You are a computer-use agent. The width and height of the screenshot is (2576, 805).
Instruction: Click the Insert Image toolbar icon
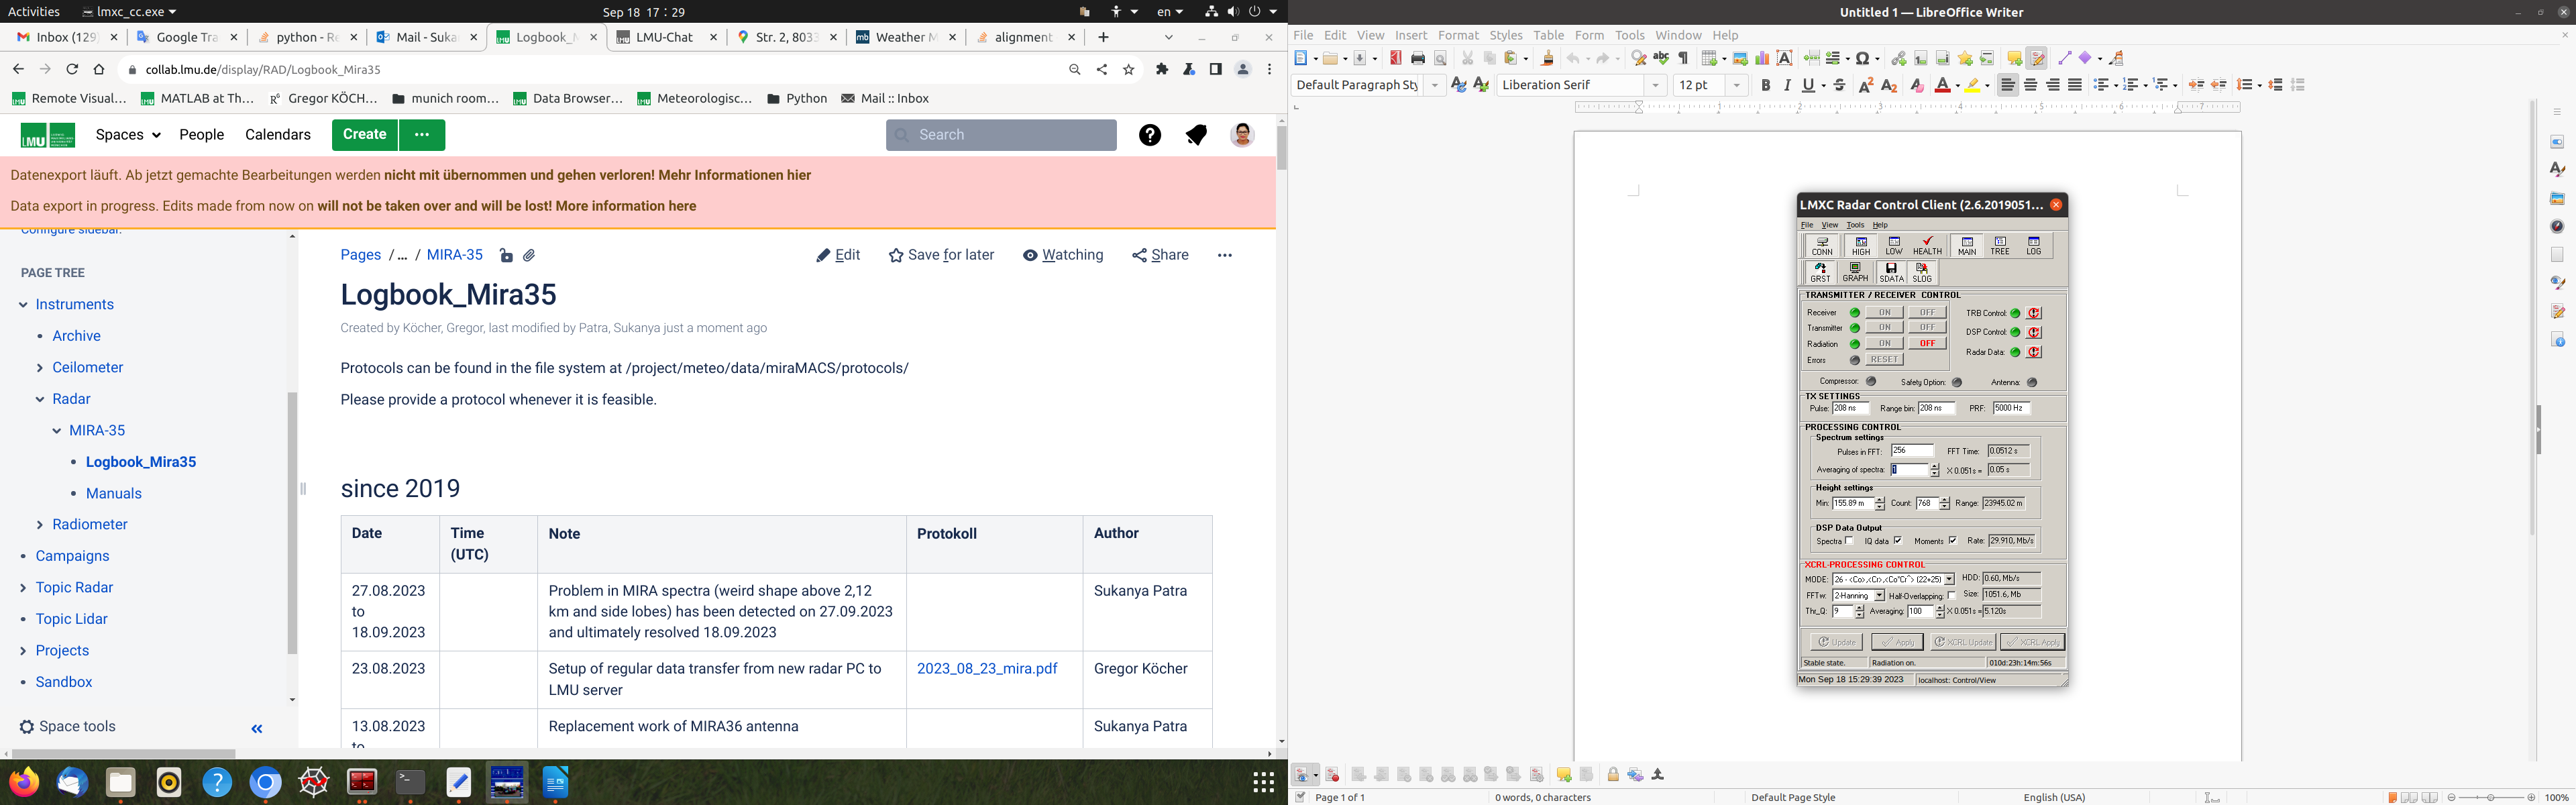click(x=1740, y=59)
